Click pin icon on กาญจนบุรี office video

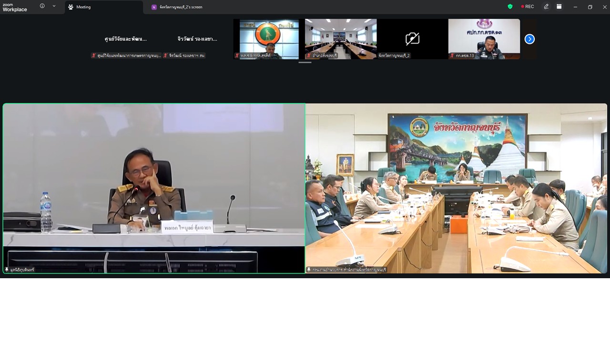[x=309, y=270]
